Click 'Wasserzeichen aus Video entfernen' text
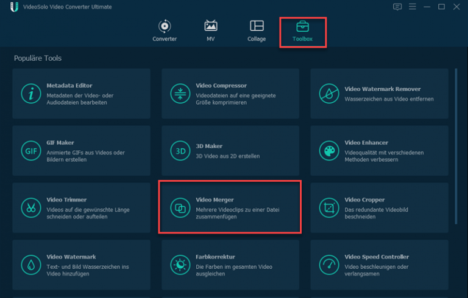 pyautogui.click(x=389, y=99)
